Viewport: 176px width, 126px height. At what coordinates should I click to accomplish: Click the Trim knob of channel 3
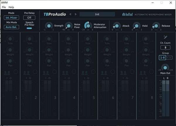(49, 39)
